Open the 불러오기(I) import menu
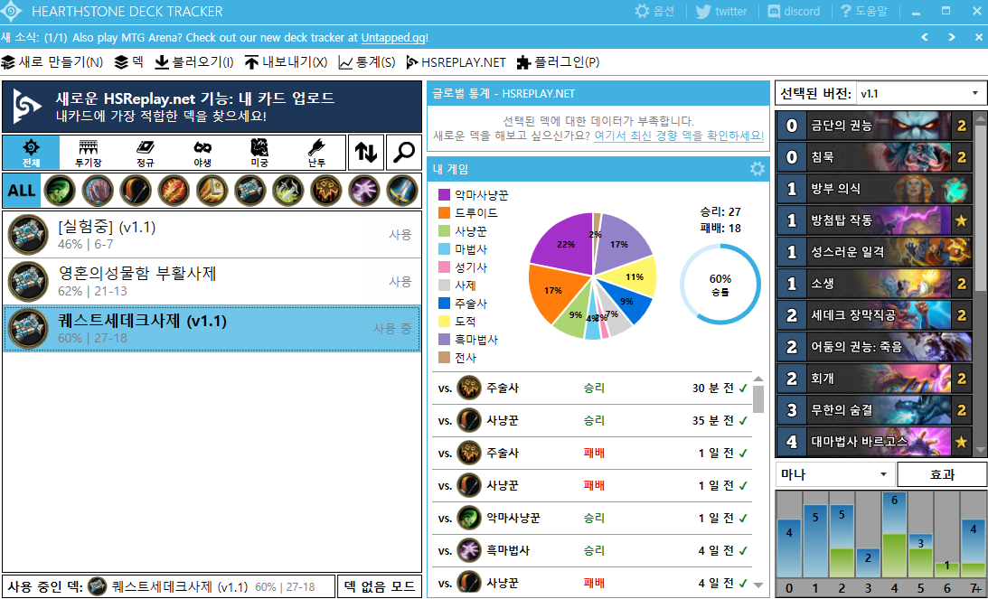 pos(194,61)
